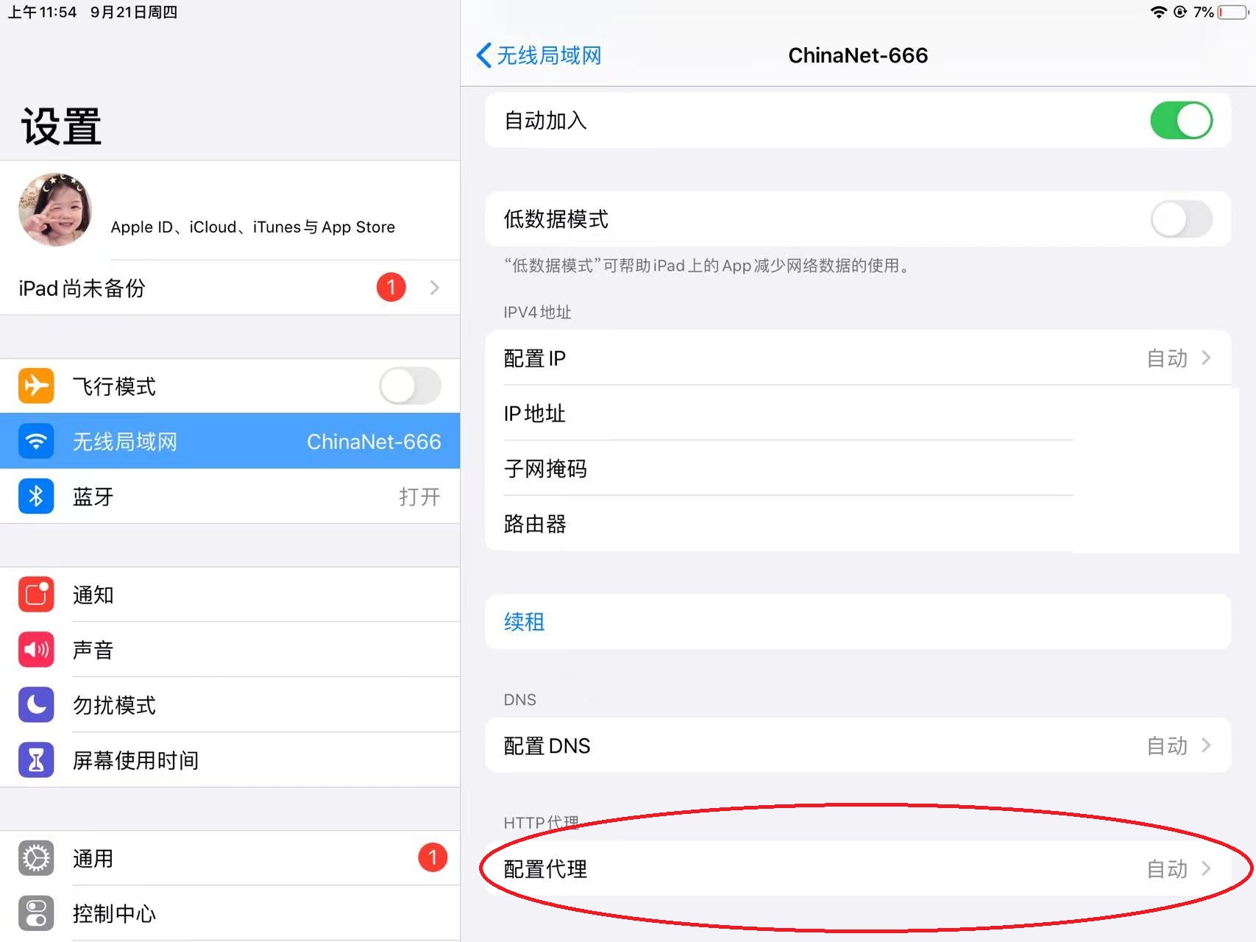The width and height of the screenshot is (1256, 942).
Task: Tap the battery icon in the status bar
Action: click(x=1232, y=12)
